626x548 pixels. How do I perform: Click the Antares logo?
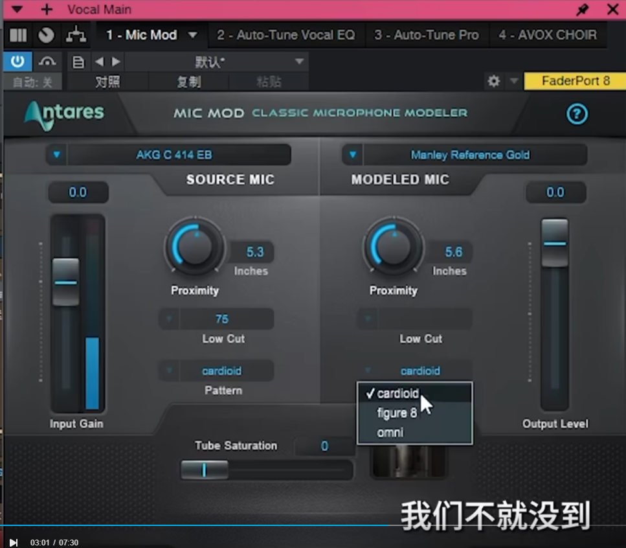(x=65, y=115)
